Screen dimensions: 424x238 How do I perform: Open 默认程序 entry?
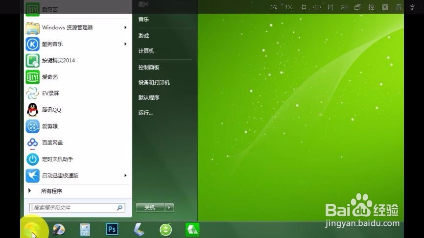149,97
